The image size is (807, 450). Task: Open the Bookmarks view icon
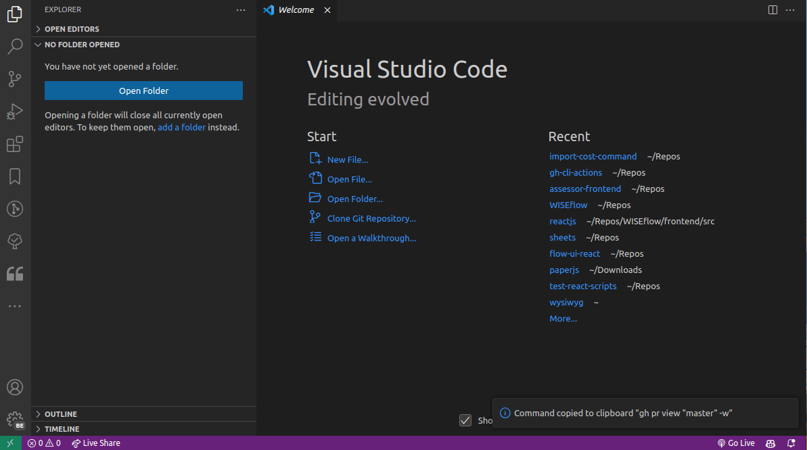tap(15, 176)
